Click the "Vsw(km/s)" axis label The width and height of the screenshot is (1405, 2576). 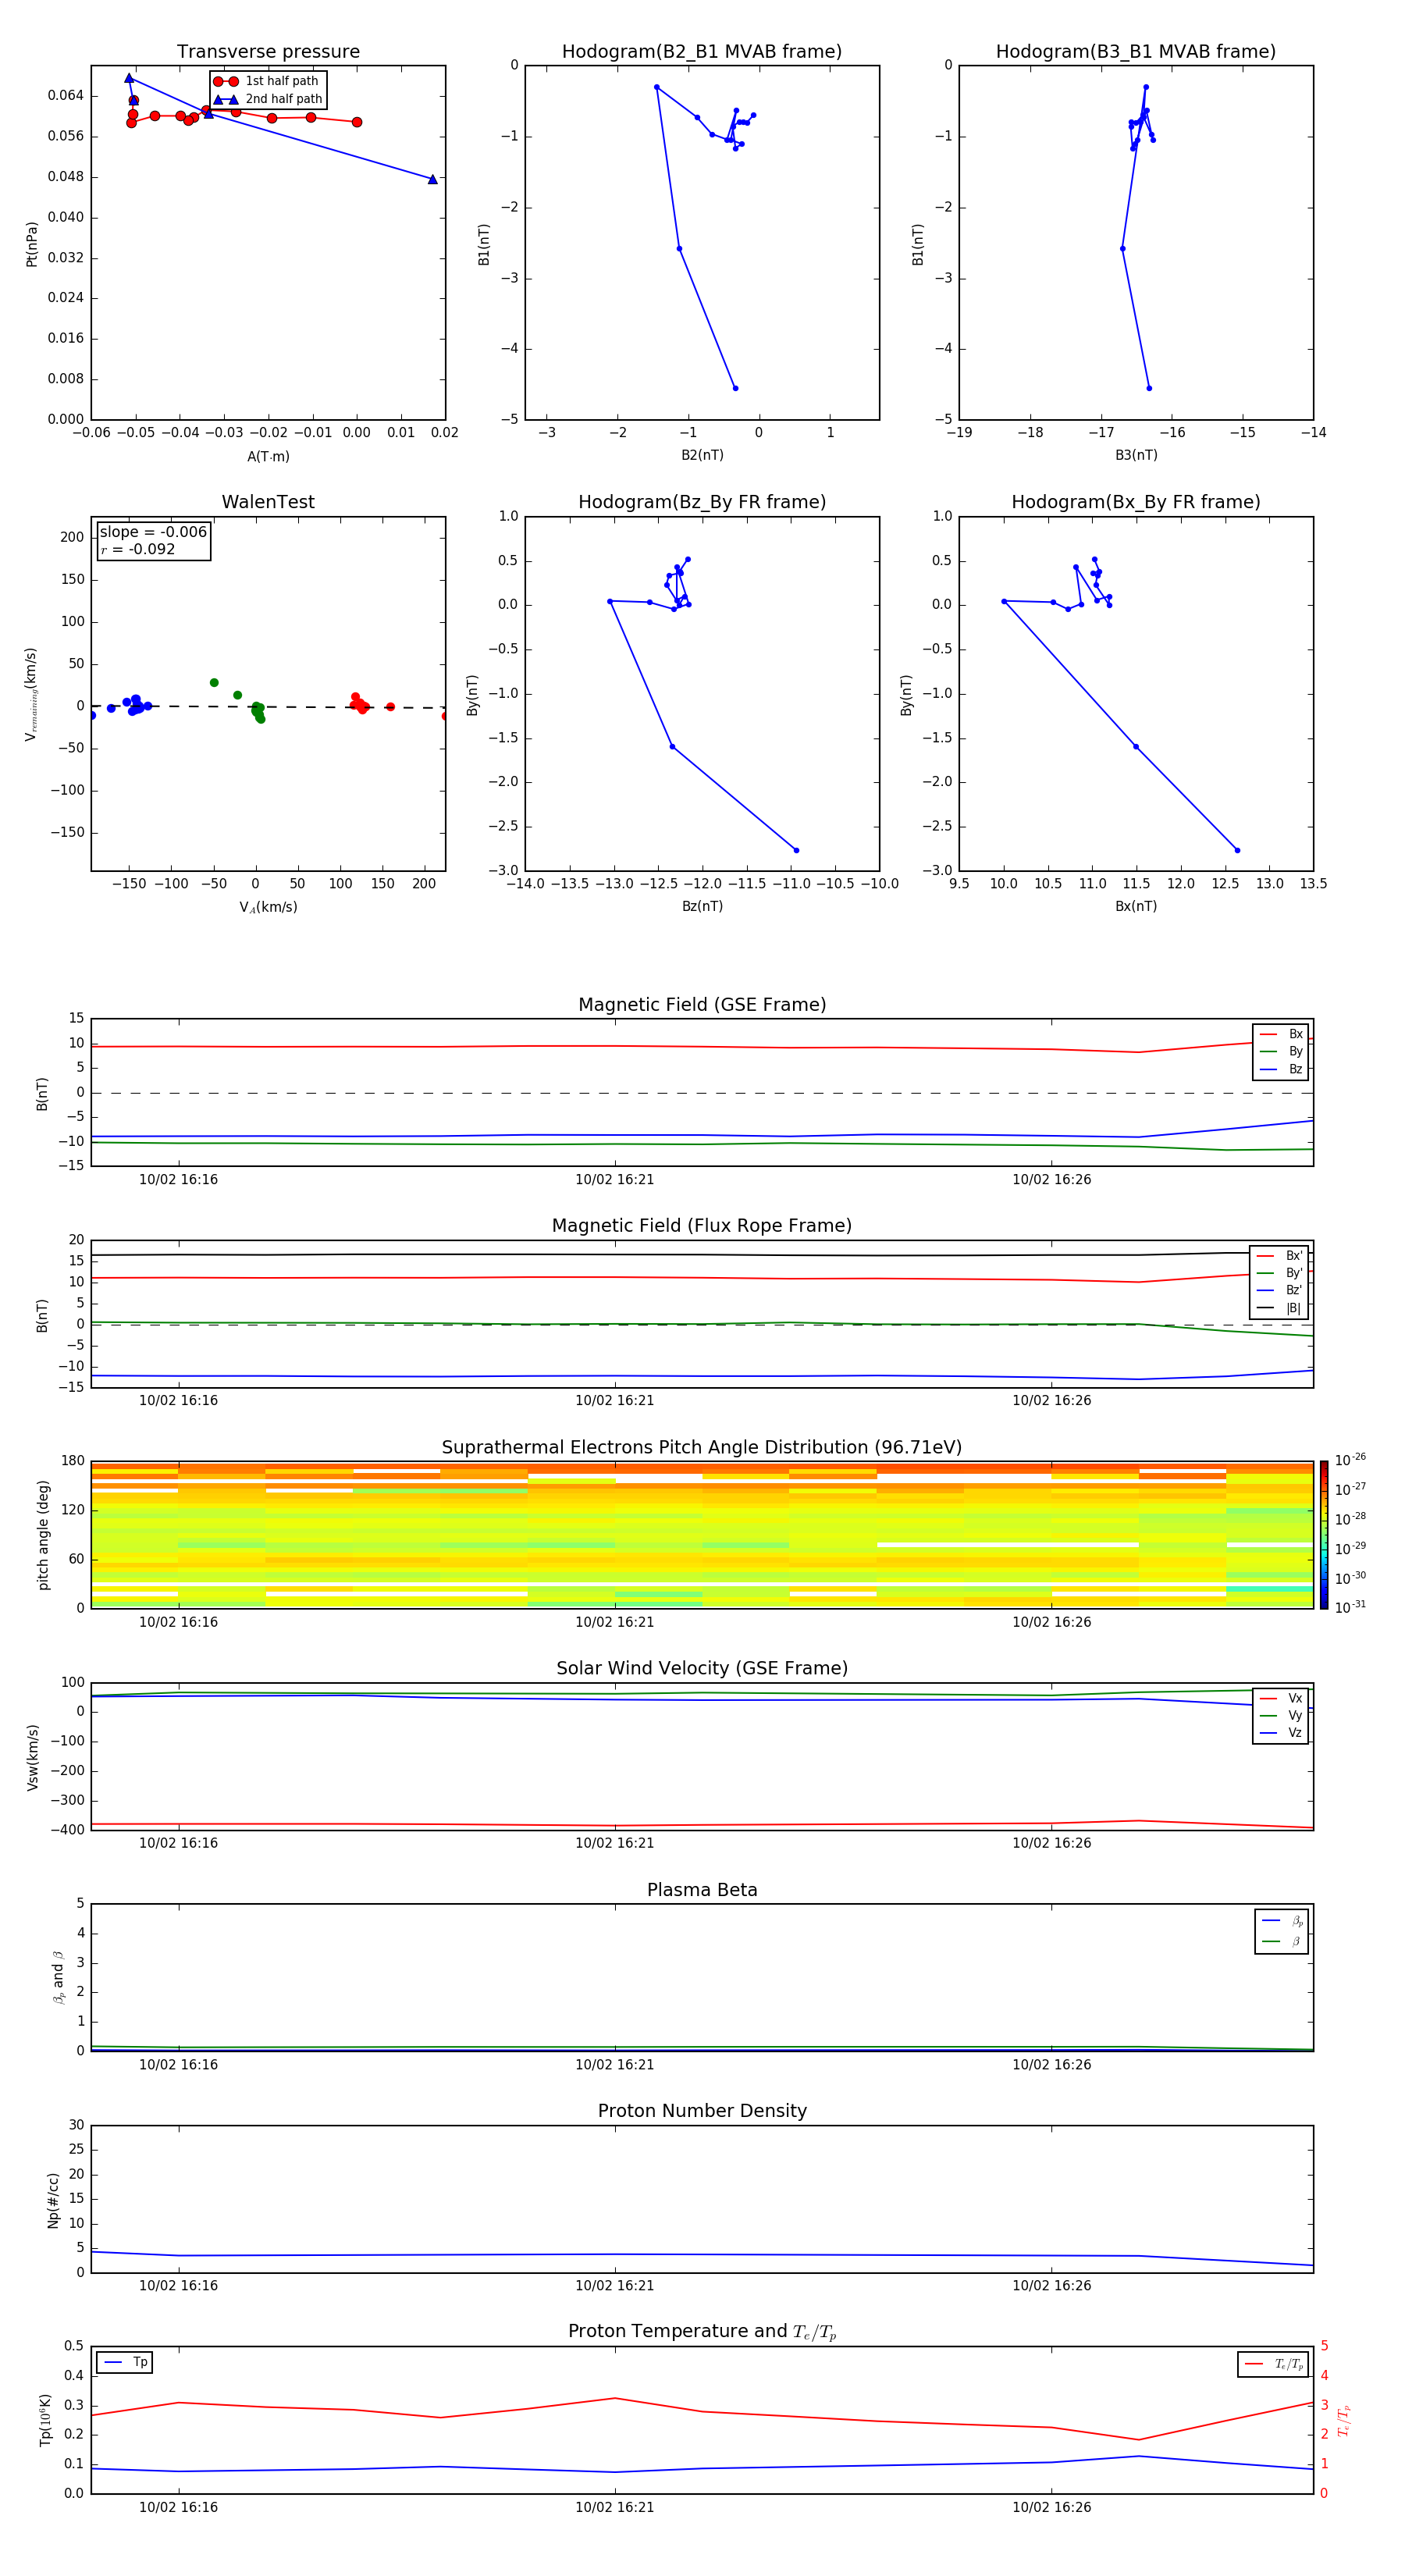(x=32, y=1757)
